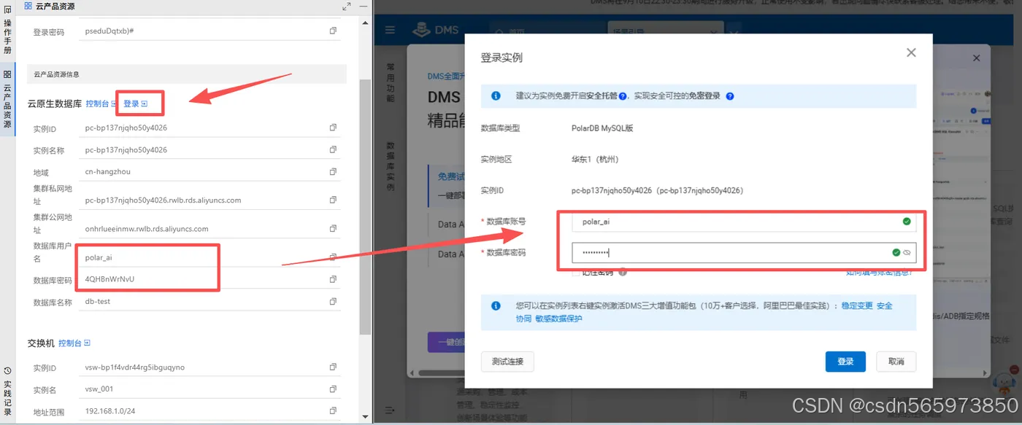
Task: Open 数据库实例 in DMS sidebar
Action: pyautogui.click(x=390, y=166)
